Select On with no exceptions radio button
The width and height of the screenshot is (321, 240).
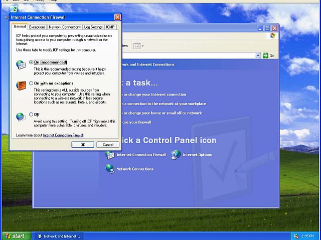(31, 83)
